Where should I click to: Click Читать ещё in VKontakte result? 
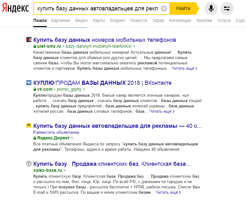click(162, 111)
